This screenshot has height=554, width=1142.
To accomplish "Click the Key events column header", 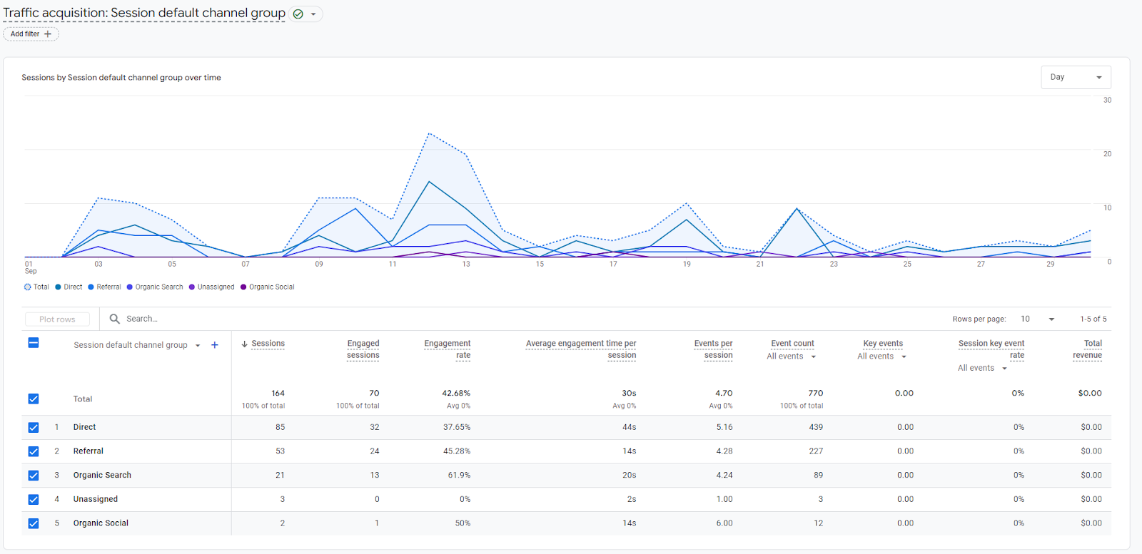I will click(883, 344).
